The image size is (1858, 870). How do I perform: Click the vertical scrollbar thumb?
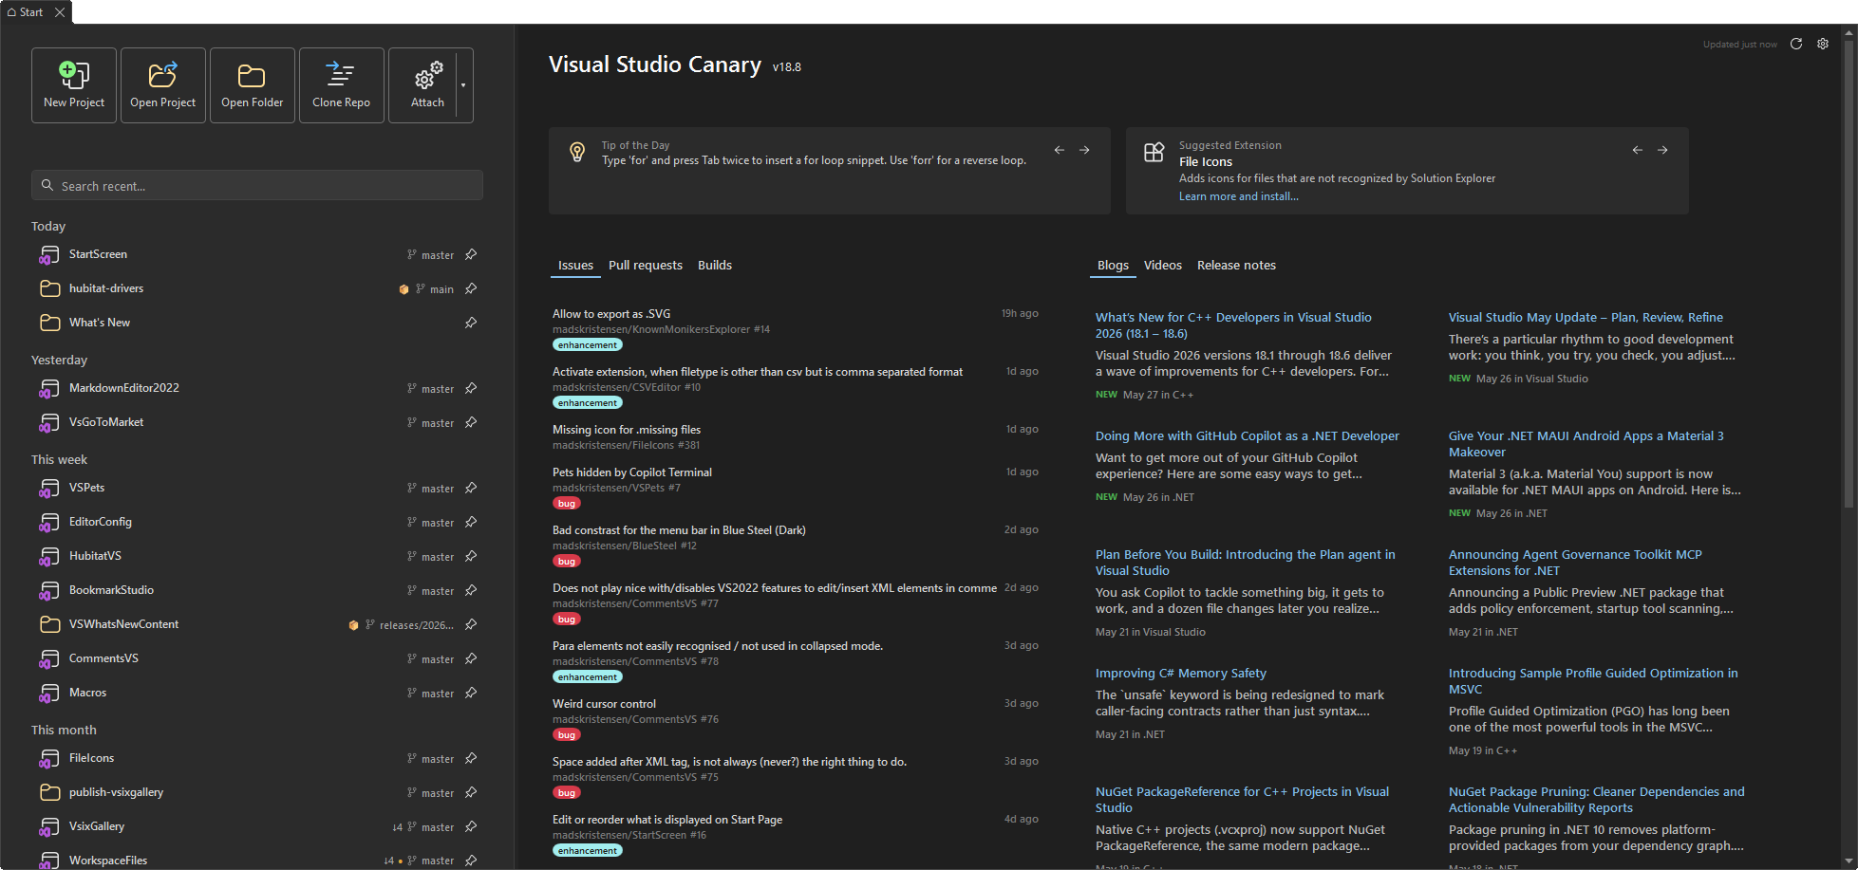click(x=1849, y=273)
